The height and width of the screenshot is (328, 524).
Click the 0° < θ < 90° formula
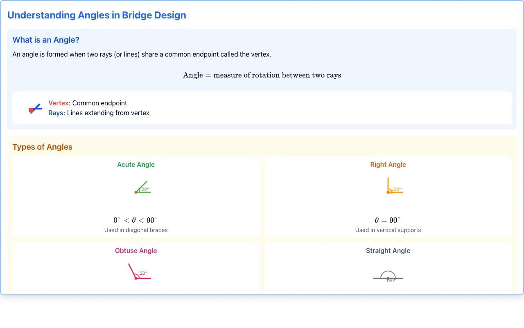pyautogui.click(x=136, y=220)
